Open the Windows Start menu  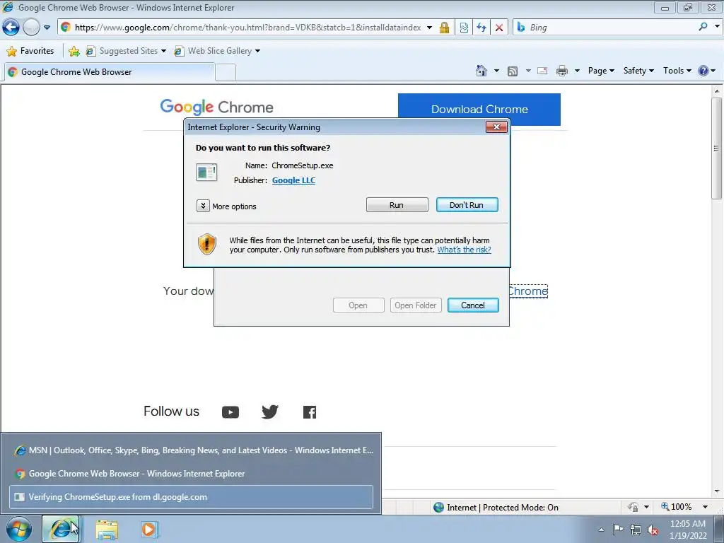tap(18, 530)
